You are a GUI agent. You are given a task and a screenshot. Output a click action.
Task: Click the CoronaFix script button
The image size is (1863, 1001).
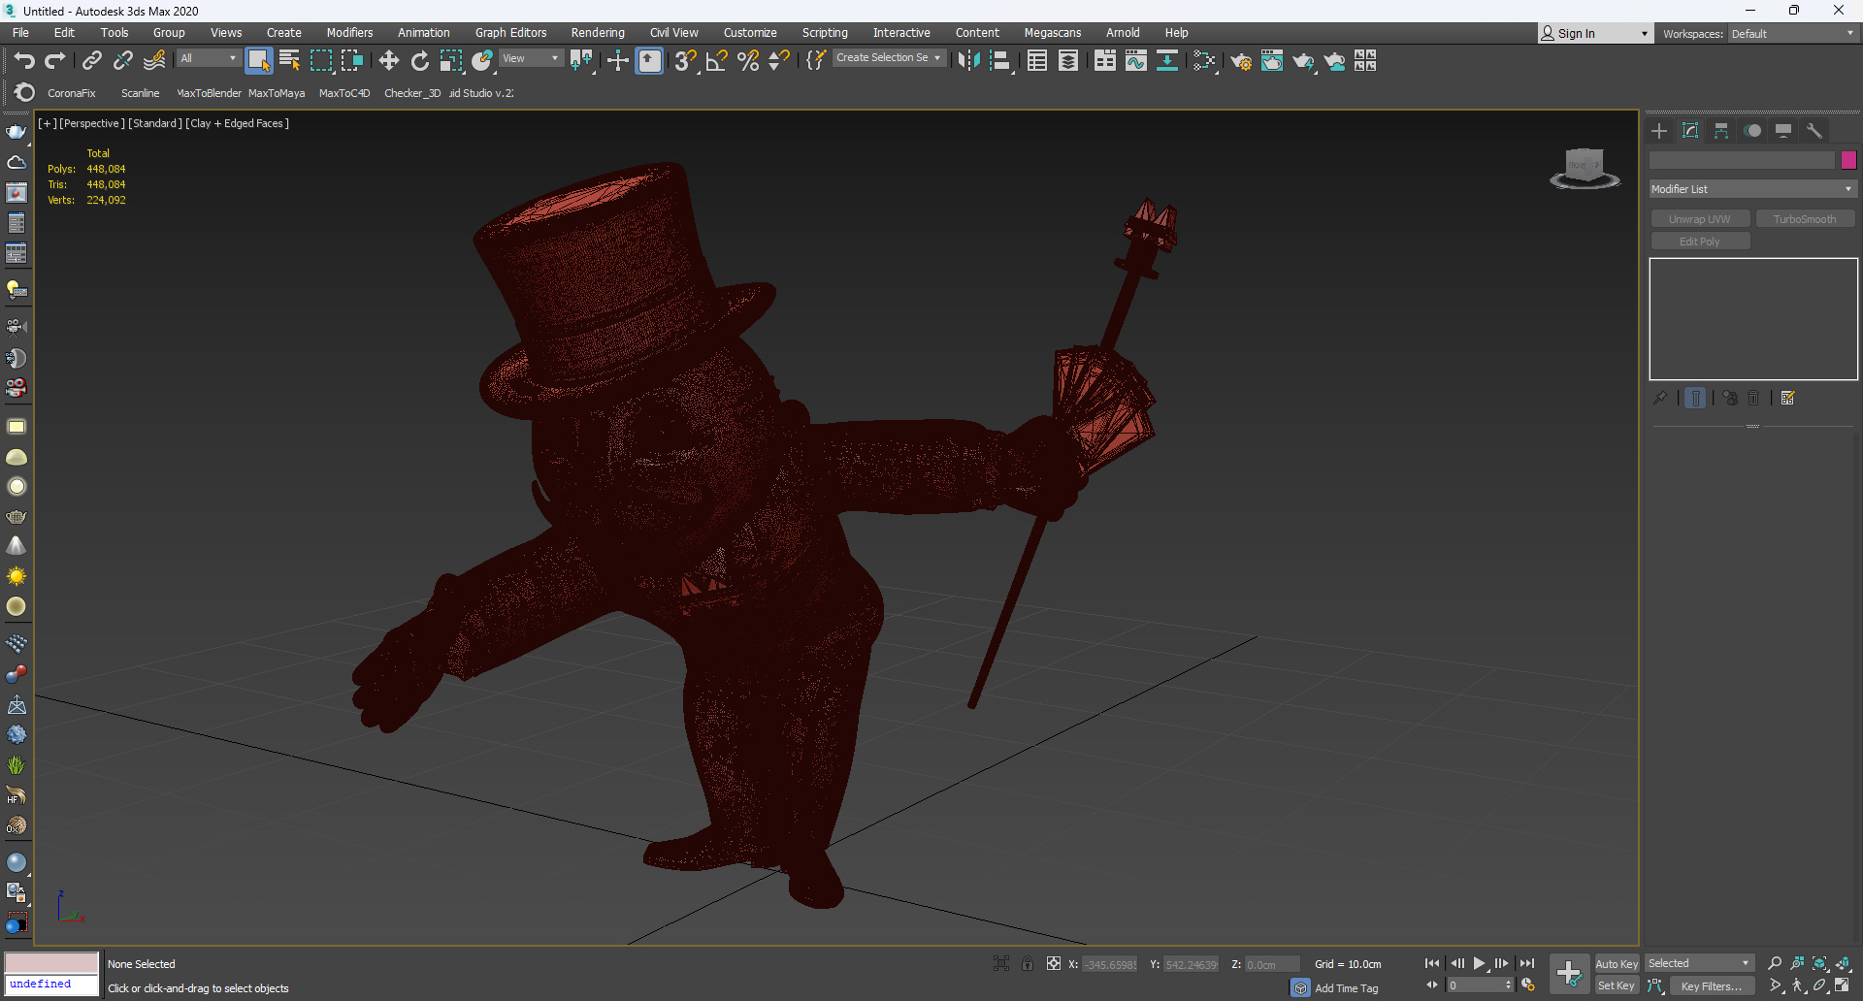pos(72,93)
